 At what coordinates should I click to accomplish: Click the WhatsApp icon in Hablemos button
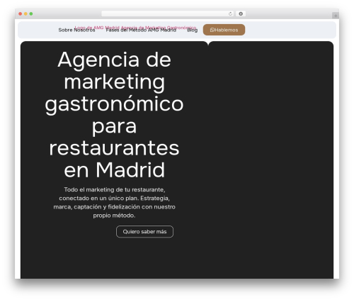click(212, 30)
